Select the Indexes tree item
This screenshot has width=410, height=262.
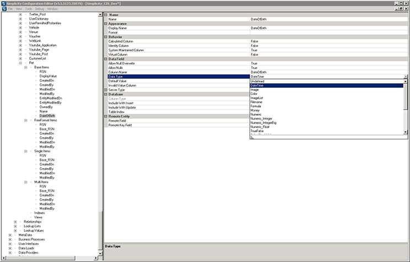40,213
